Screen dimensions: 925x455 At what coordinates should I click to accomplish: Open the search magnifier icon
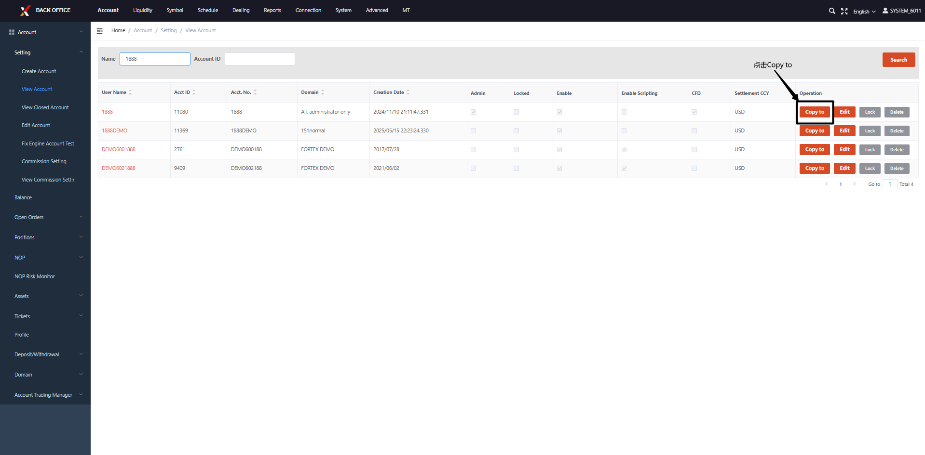point(832,11)
